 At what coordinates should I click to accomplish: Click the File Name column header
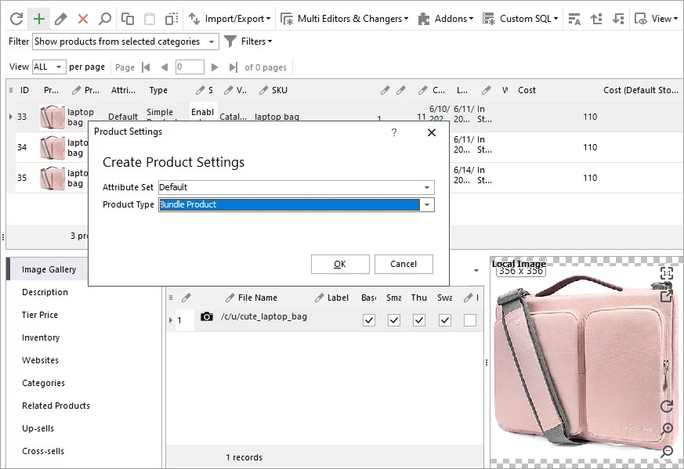click(257, 298)
